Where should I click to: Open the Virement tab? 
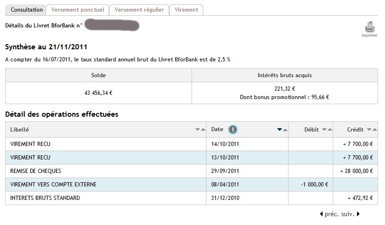point(186,10)
